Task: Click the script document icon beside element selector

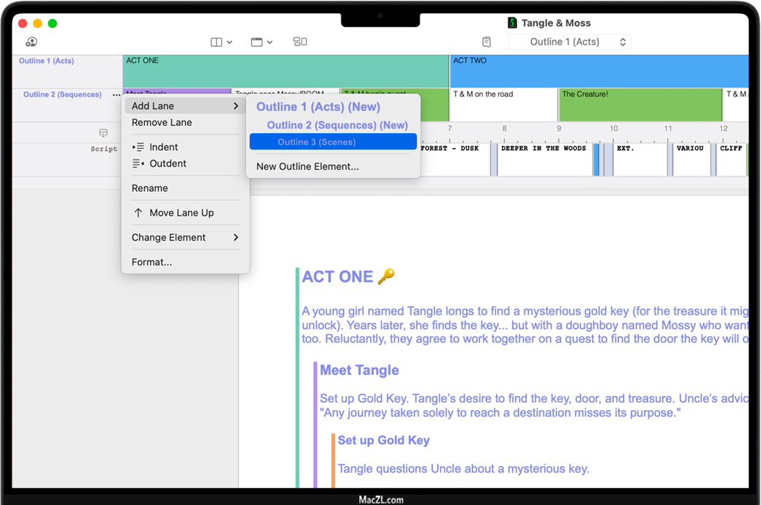Action: click(x=487, y=42)
